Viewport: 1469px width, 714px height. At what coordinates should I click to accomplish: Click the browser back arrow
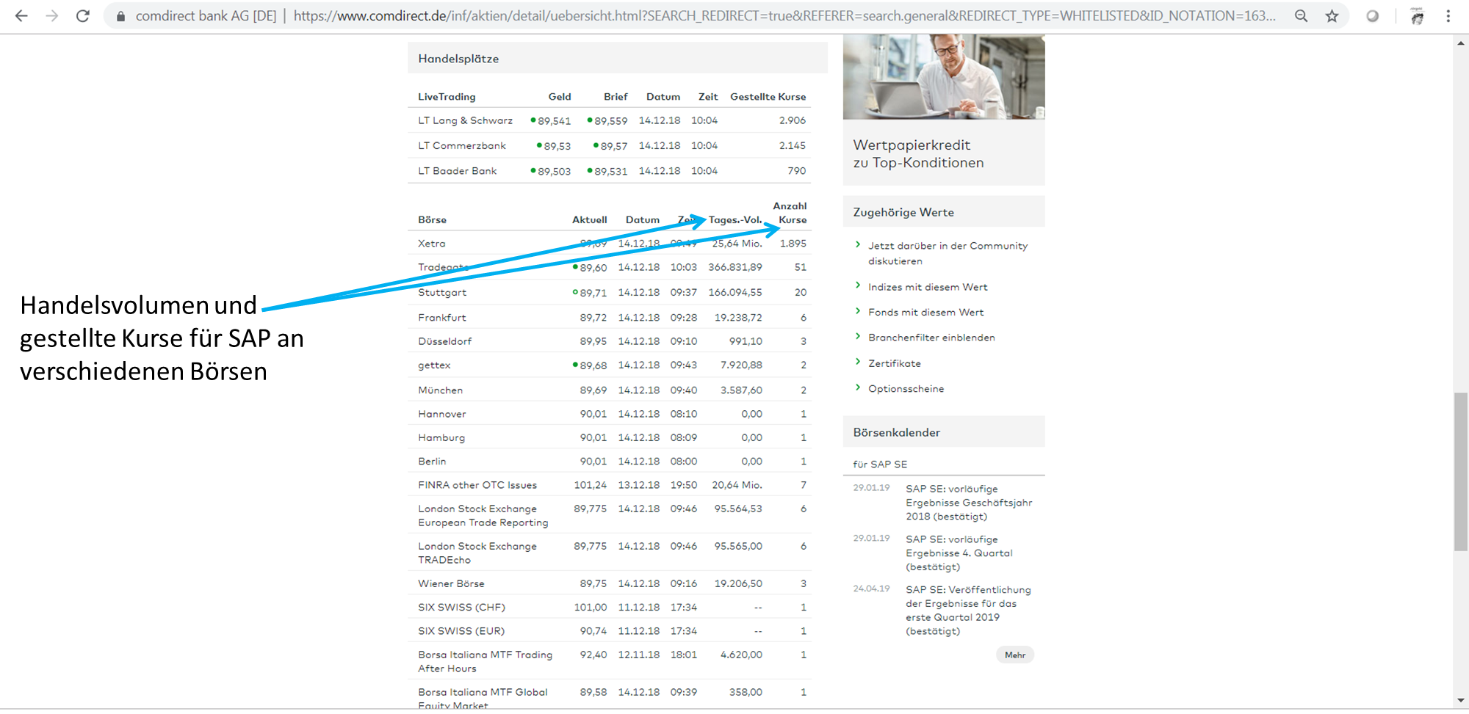(21, 15)
